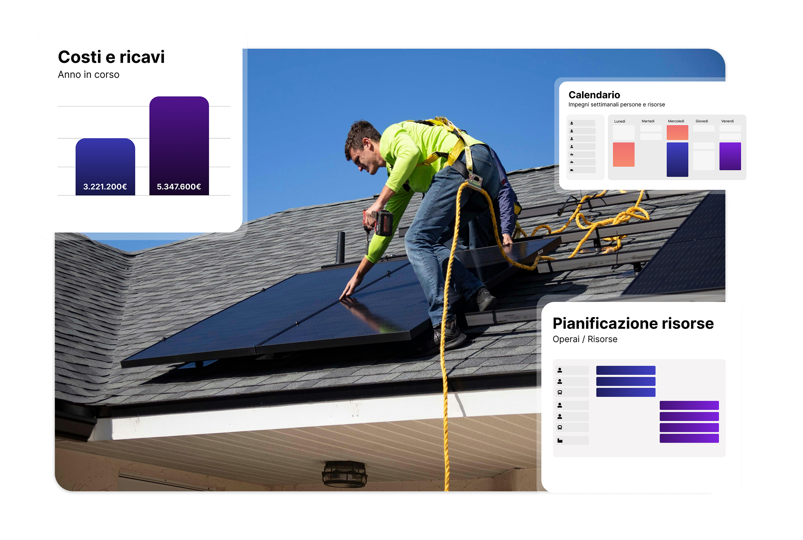
Task: Select the topmost person icon in the Calendario list
Action: pyautogui.click(x=572, y=123)
